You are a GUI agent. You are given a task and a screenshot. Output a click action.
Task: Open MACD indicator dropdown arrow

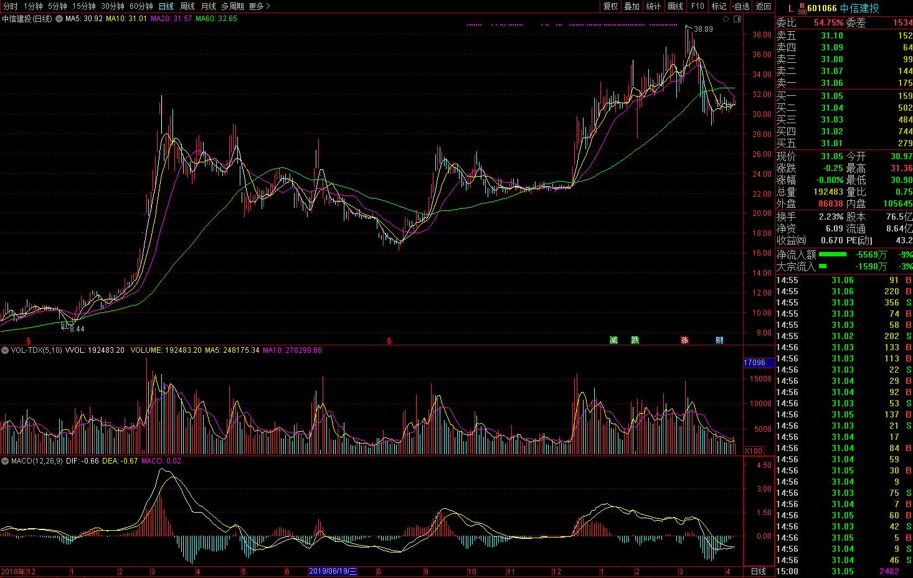coord(5,461)
